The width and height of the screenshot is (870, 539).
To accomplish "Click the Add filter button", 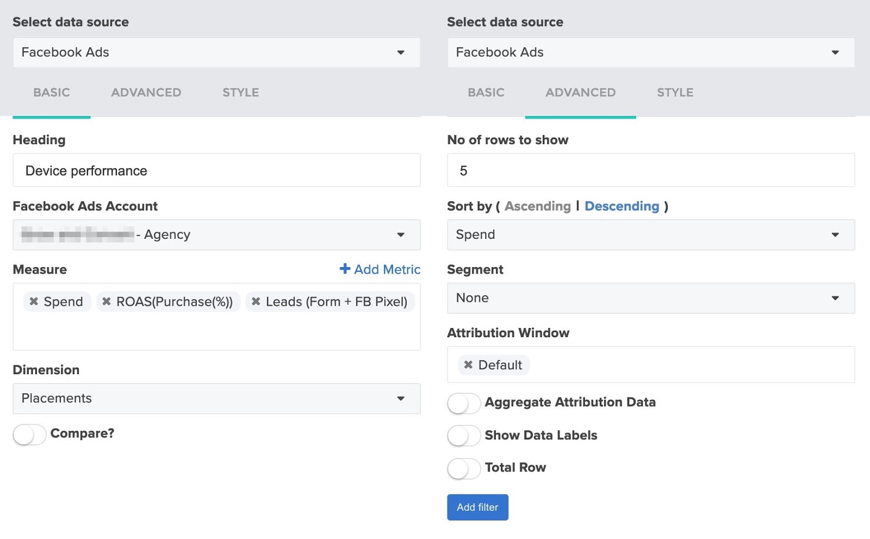I will pyautogui.click(x=477, y=507).
